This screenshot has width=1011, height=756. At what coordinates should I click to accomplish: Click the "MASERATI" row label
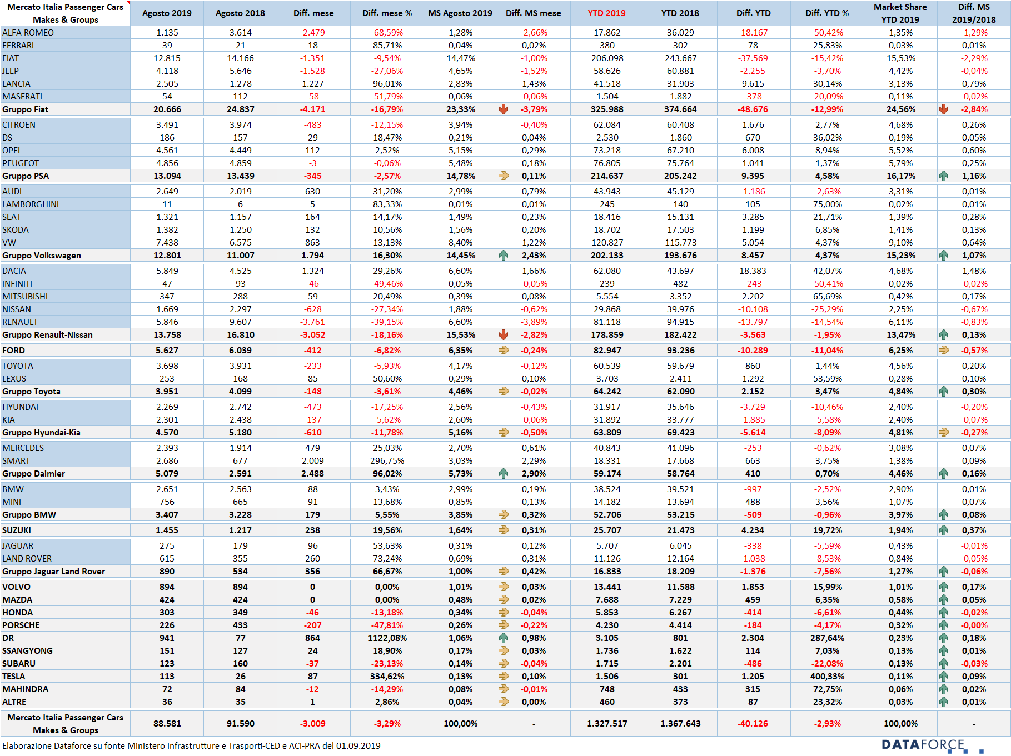[22, 97]
